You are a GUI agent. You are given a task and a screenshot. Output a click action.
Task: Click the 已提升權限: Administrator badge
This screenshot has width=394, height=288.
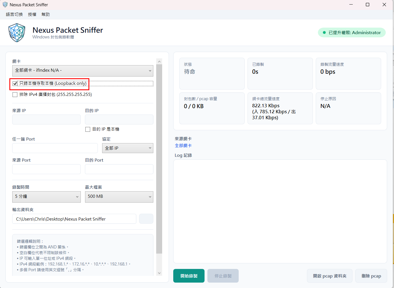click(352, 32)
